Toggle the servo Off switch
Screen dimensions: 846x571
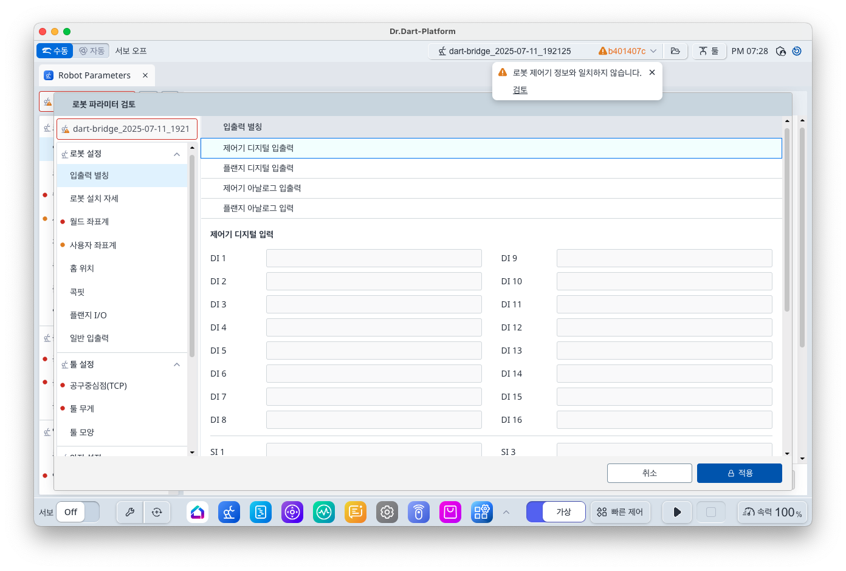78,512
